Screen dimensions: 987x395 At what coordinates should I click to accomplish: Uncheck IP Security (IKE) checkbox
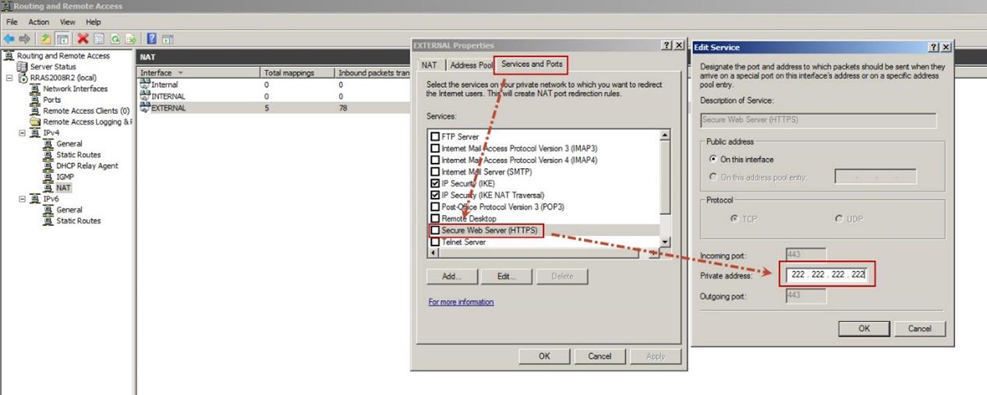click(x=435, y=183)
